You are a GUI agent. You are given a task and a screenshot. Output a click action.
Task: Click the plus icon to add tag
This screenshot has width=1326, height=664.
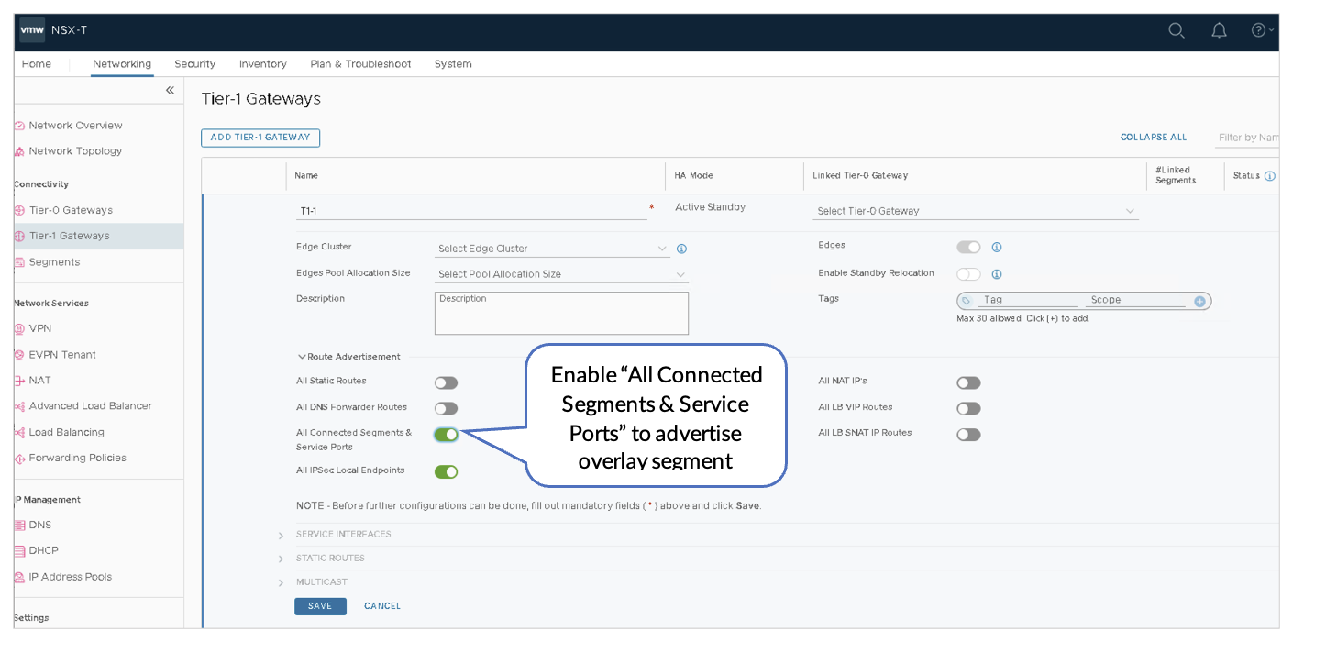click(x=1199, y=301)
